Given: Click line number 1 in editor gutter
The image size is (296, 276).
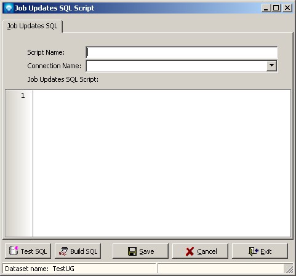Looking at the screenshot, I should 23,95.
